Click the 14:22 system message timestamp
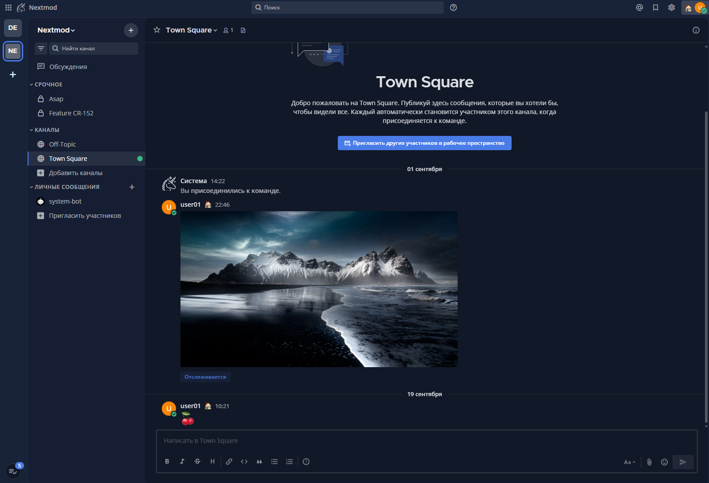 pyautogui.click(x=218, y=181)
